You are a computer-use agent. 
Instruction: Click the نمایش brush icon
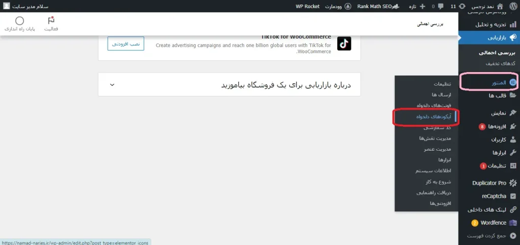[x=513, y=113]
